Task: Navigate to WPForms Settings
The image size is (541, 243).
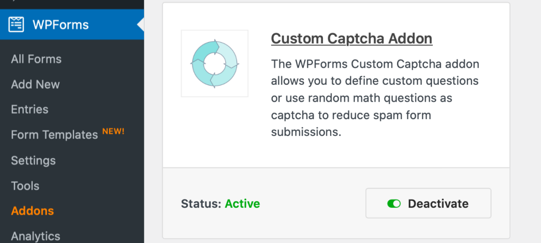Action: tap(33, 160)
